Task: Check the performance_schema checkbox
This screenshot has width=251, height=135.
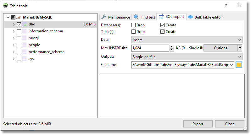Action: coord(19,52)
